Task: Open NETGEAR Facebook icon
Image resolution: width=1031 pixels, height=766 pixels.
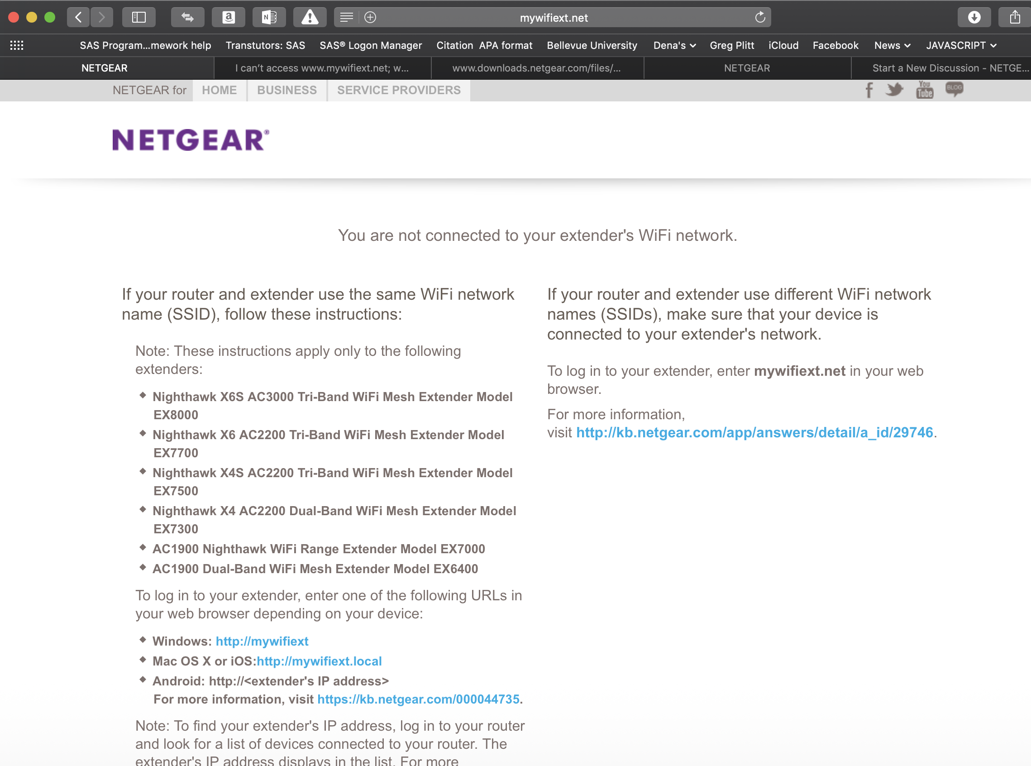Action: click(869, 90)
